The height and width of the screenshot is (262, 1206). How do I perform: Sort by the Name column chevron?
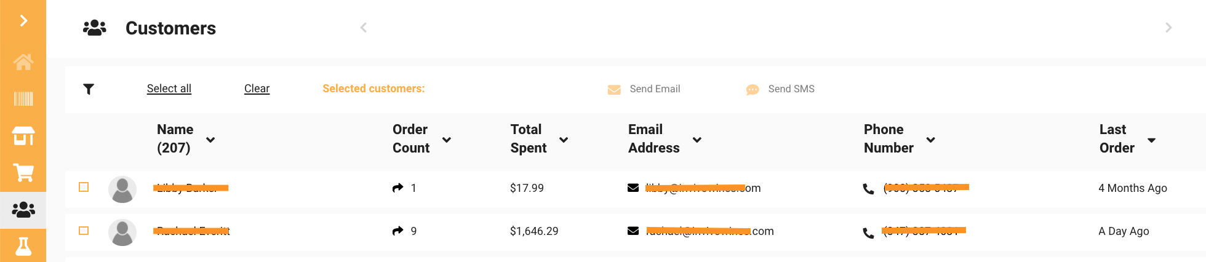click(210, 140)
